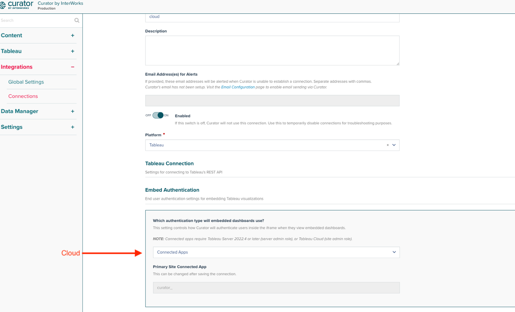Screen dimensions: 515x312
Task: Click the Embed Authentication section heading
Action: pyautogui.click(x=172, y=190)
